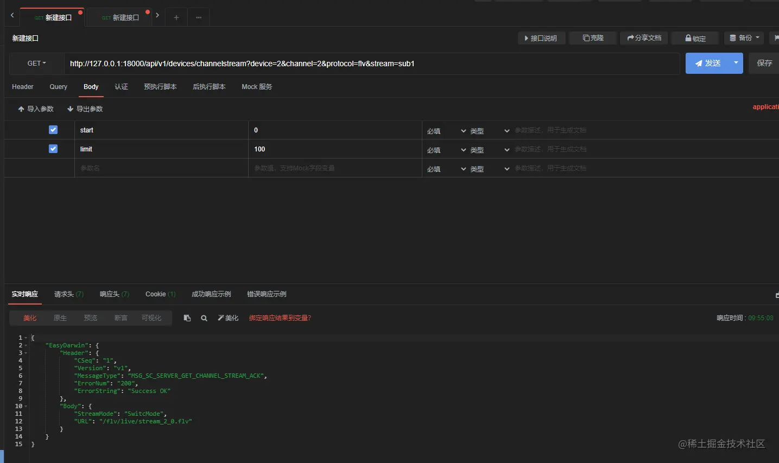Open the 认证 authentication tab
The image size is (779, 463).
click(x=122, y=87)
